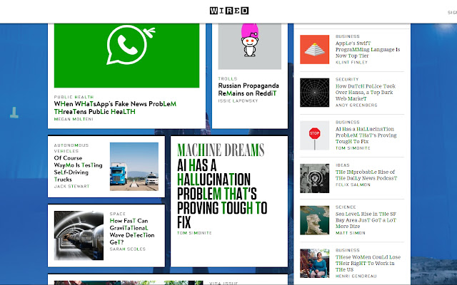
Task: Open the Waymo self-driving truck photo
Action: (134, 166)
